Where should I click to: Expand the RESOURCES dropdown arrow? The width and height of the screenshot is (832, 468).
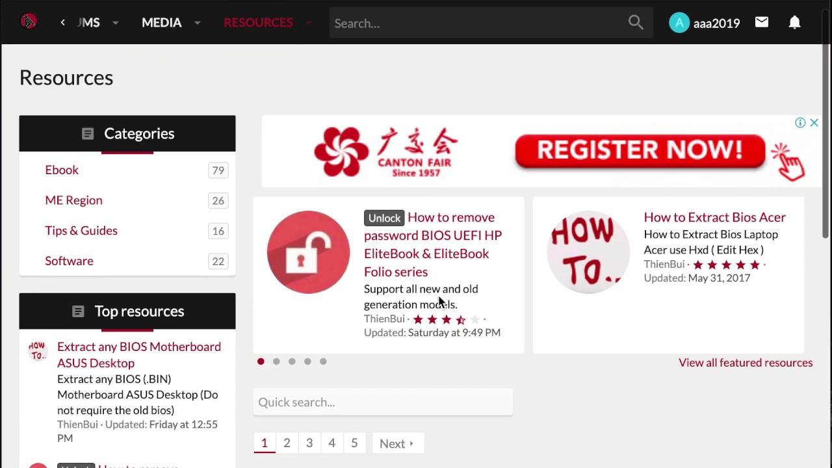pos(309,23)
